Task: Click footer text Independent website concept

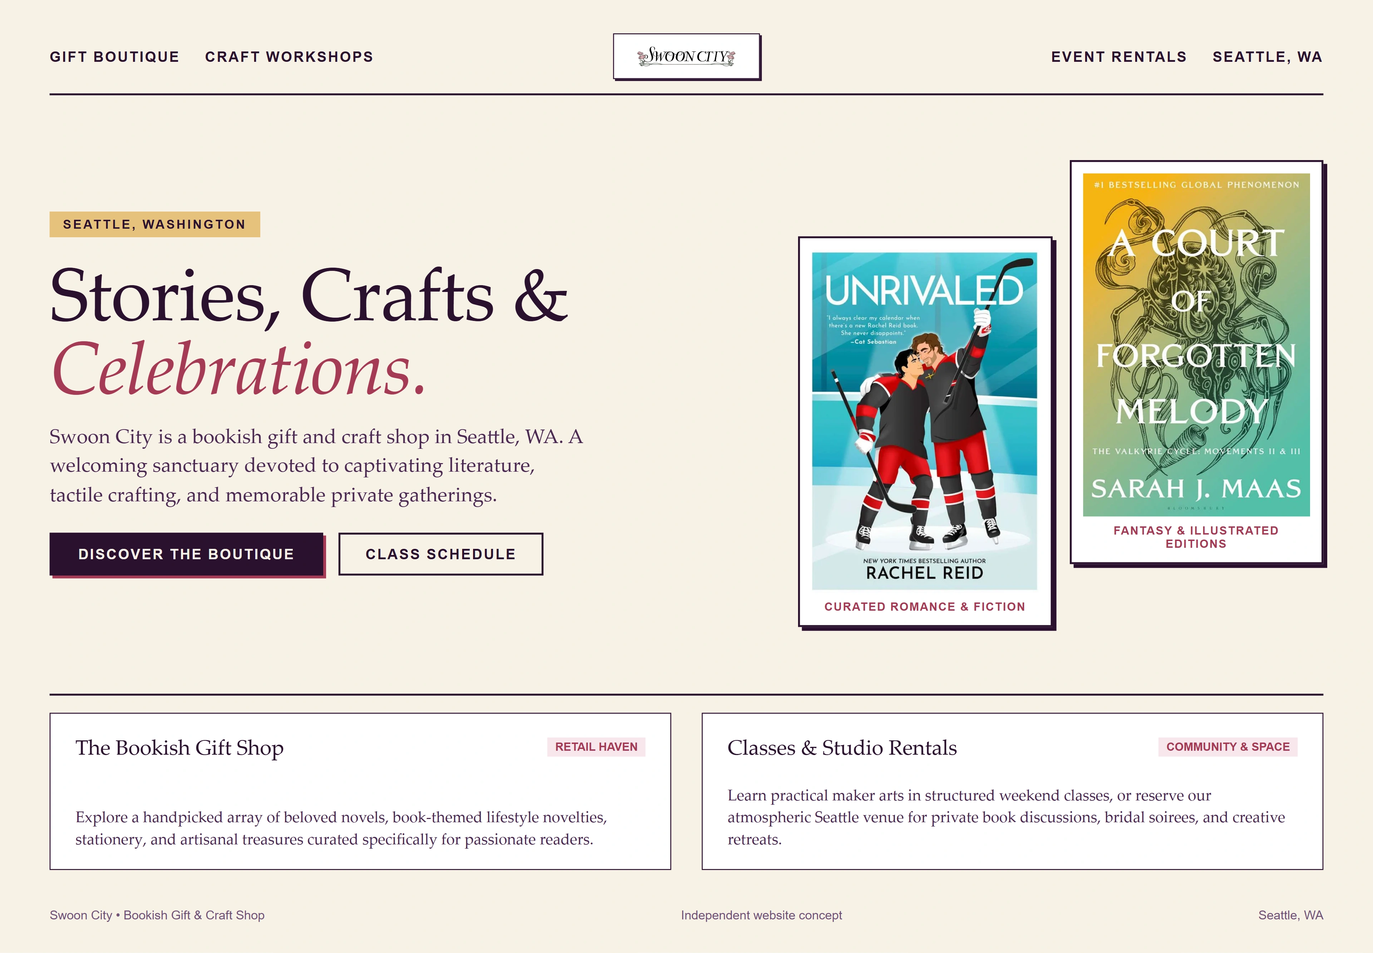Action: click(761, 915)
